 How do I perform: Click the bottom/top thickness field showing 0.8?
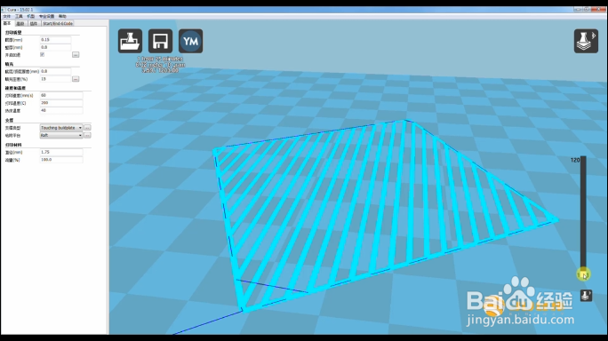pos(55,71)
